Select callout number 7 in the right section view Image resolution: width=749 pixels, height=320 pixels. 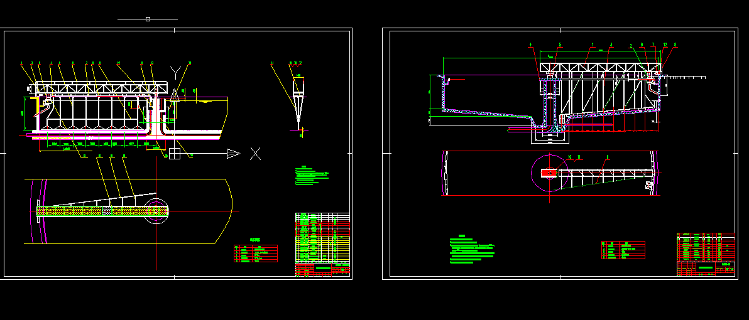click(x=653, y=45)
